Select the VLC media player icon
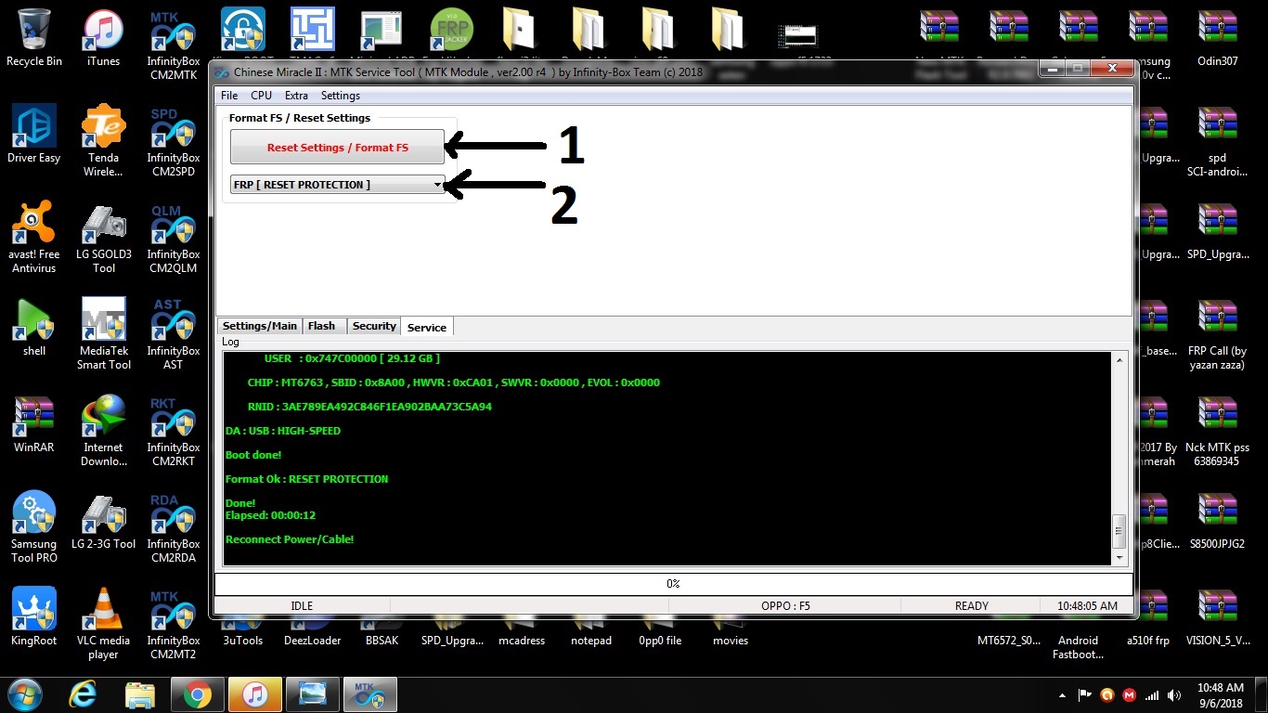The width and height of the screenshot is (1268, 713). tap(103, 624)
